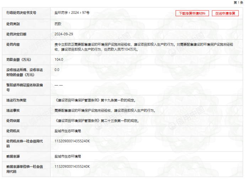
Task: Select the text 第十九条第一款的规定
Action: (117, 100)
